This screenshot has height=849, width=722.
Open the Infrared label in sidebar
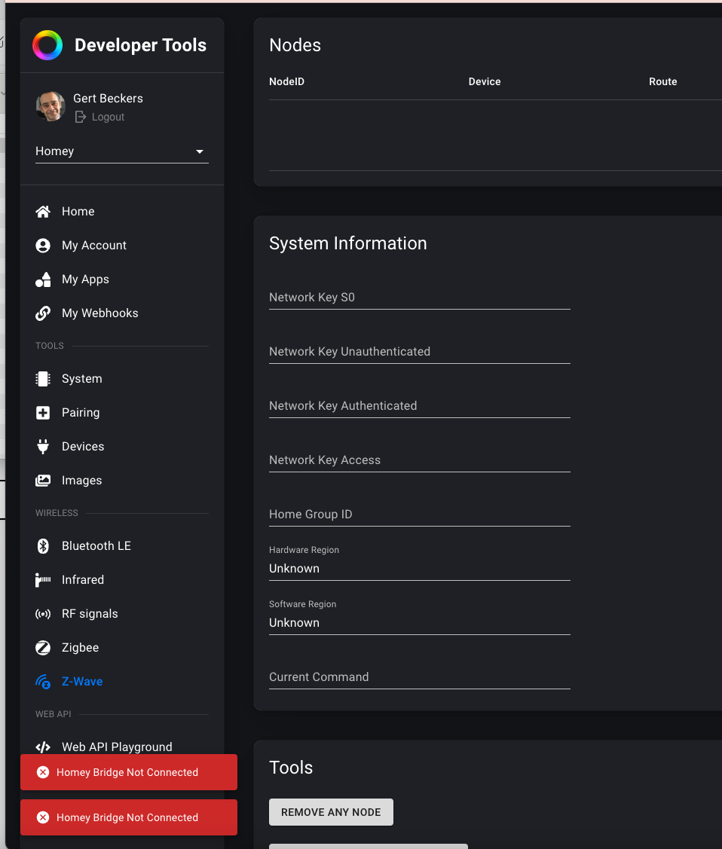coord(83,580)
